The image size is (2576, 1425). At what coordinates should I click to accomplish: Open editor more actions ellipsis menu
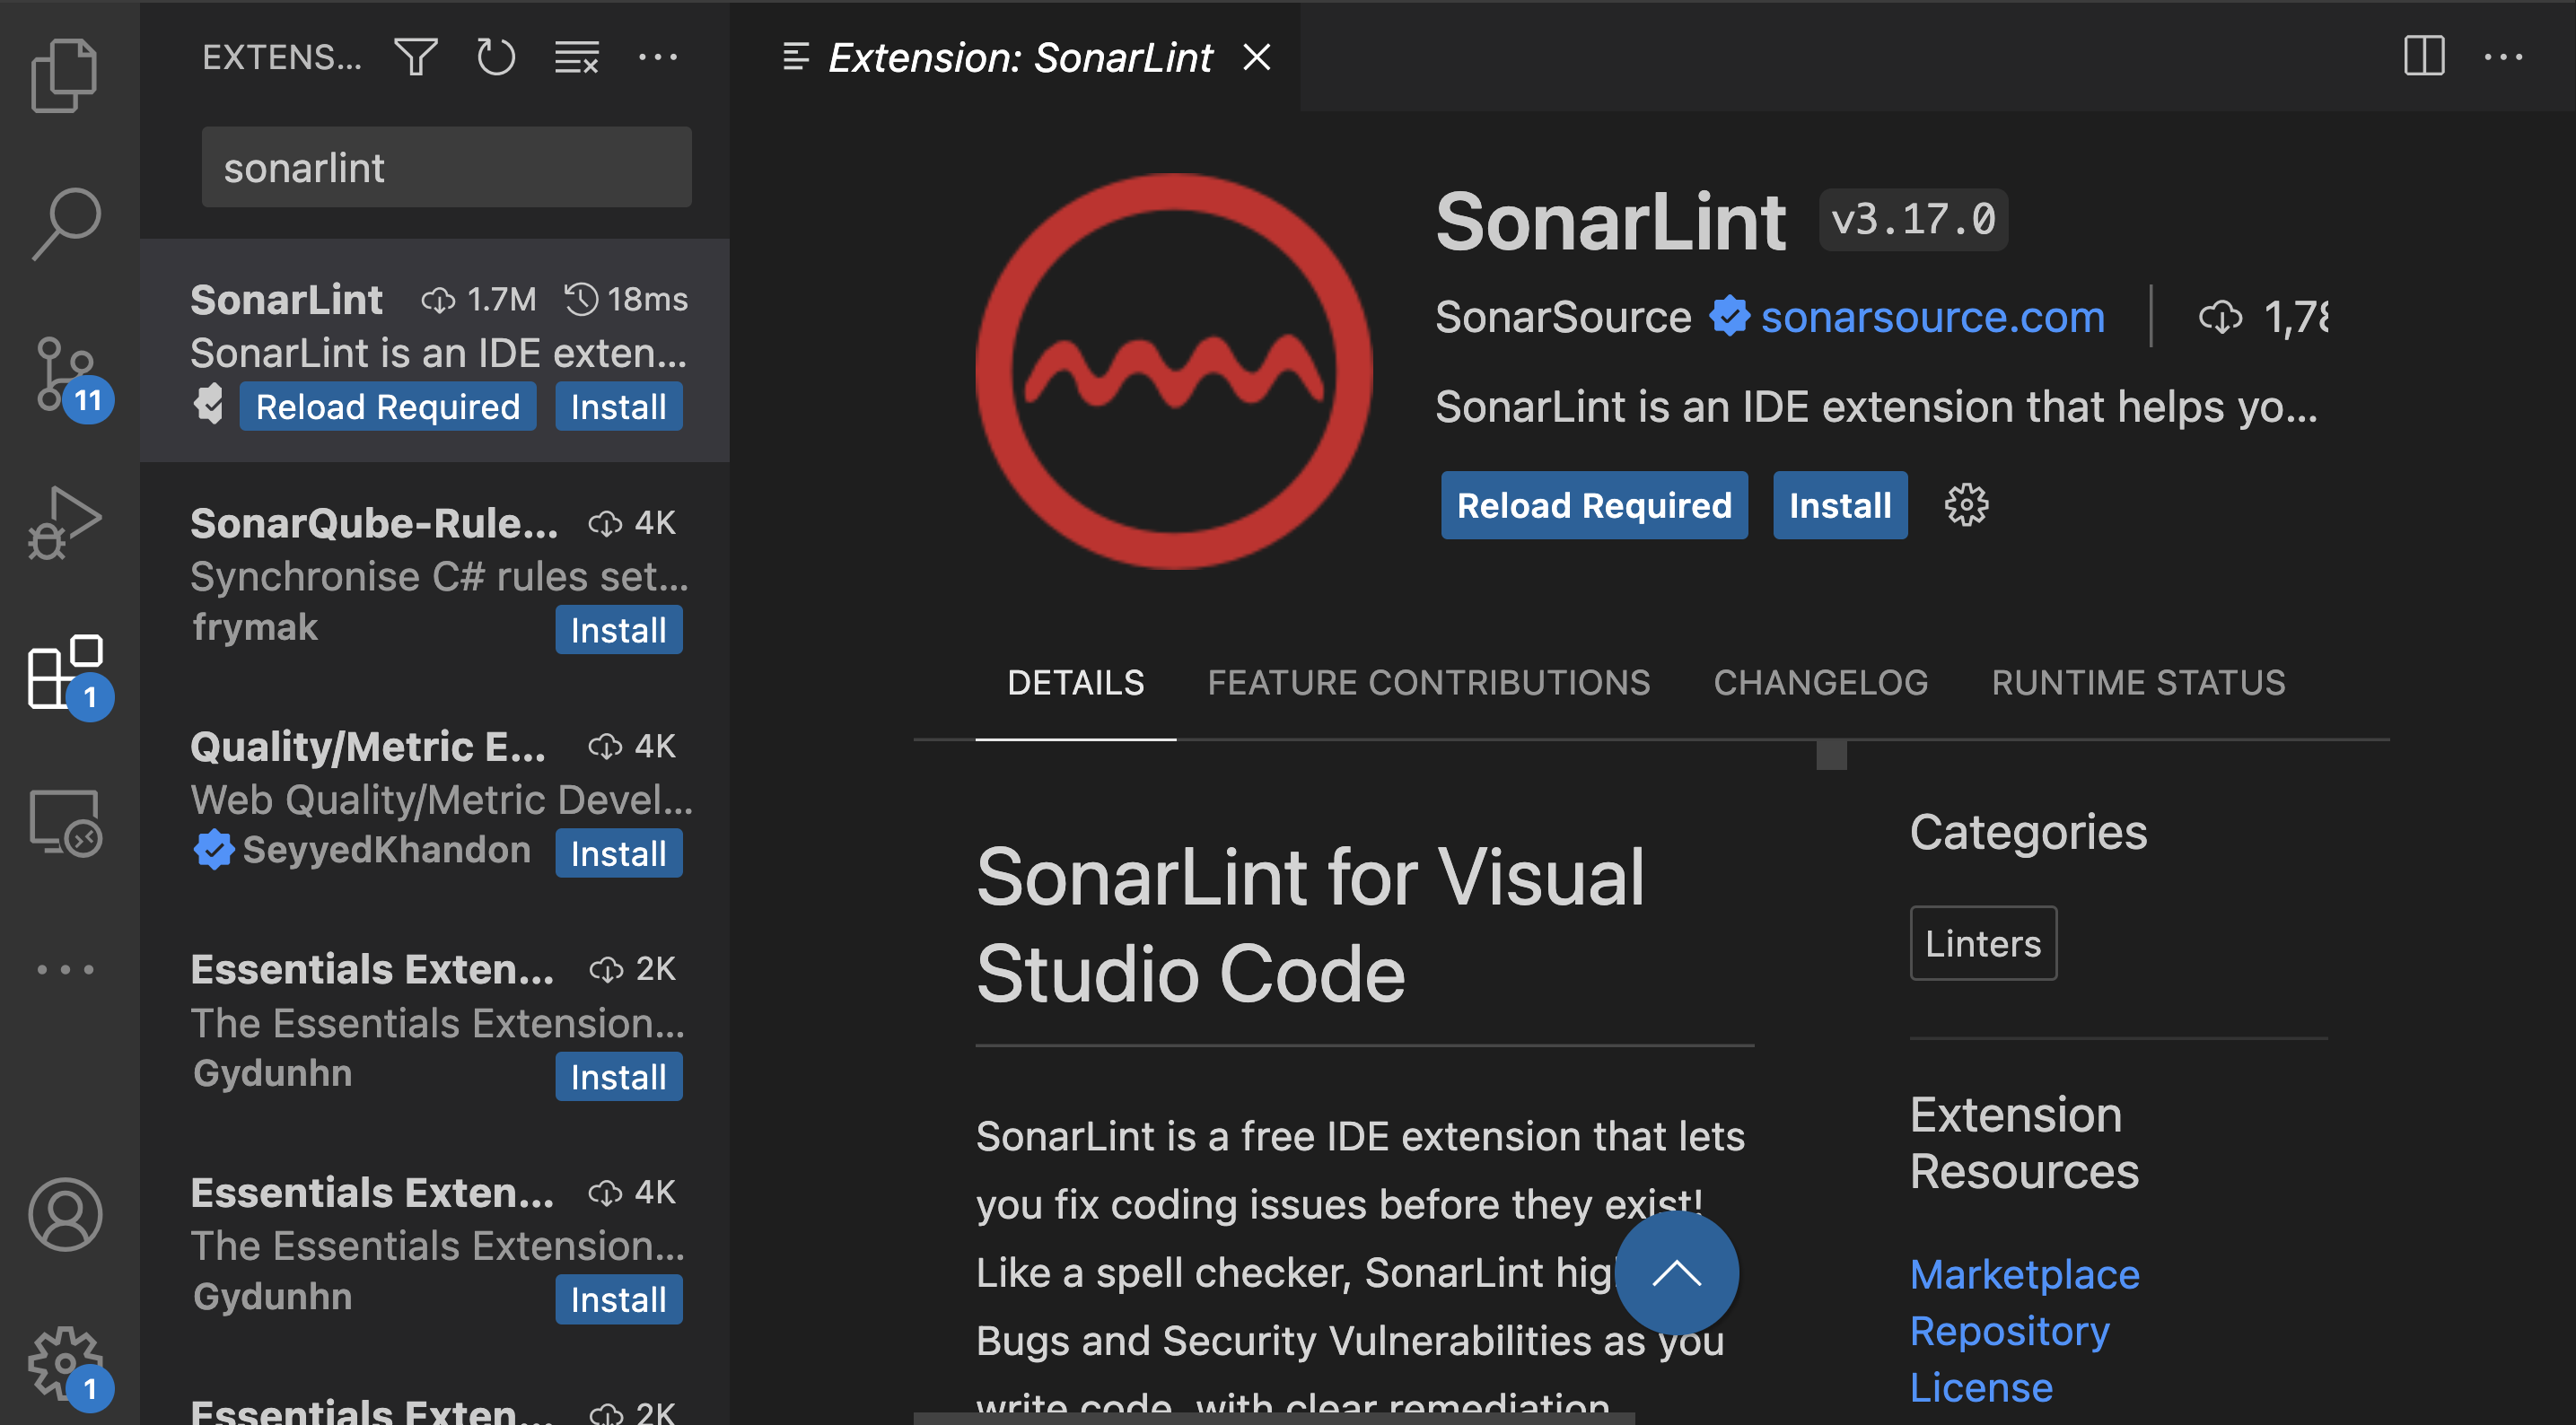[x=2503, y=57]
